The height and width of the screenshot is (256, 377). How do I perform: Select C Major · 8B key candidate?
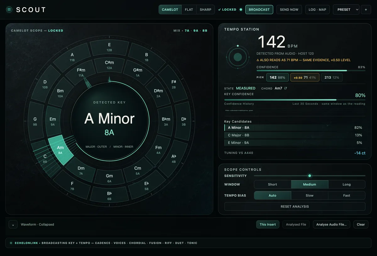click(x=295, y=135)
